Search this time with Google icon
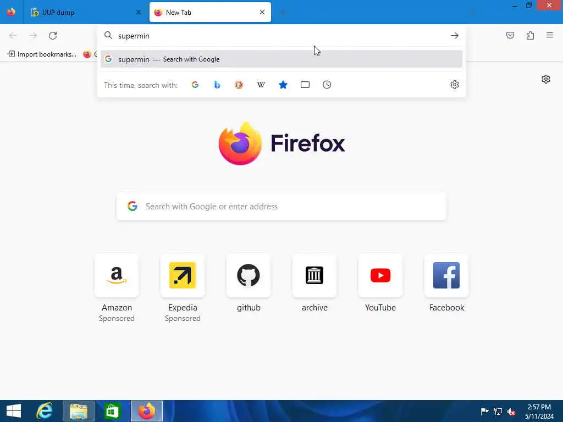The image size is (563, 422). [195, 85]
